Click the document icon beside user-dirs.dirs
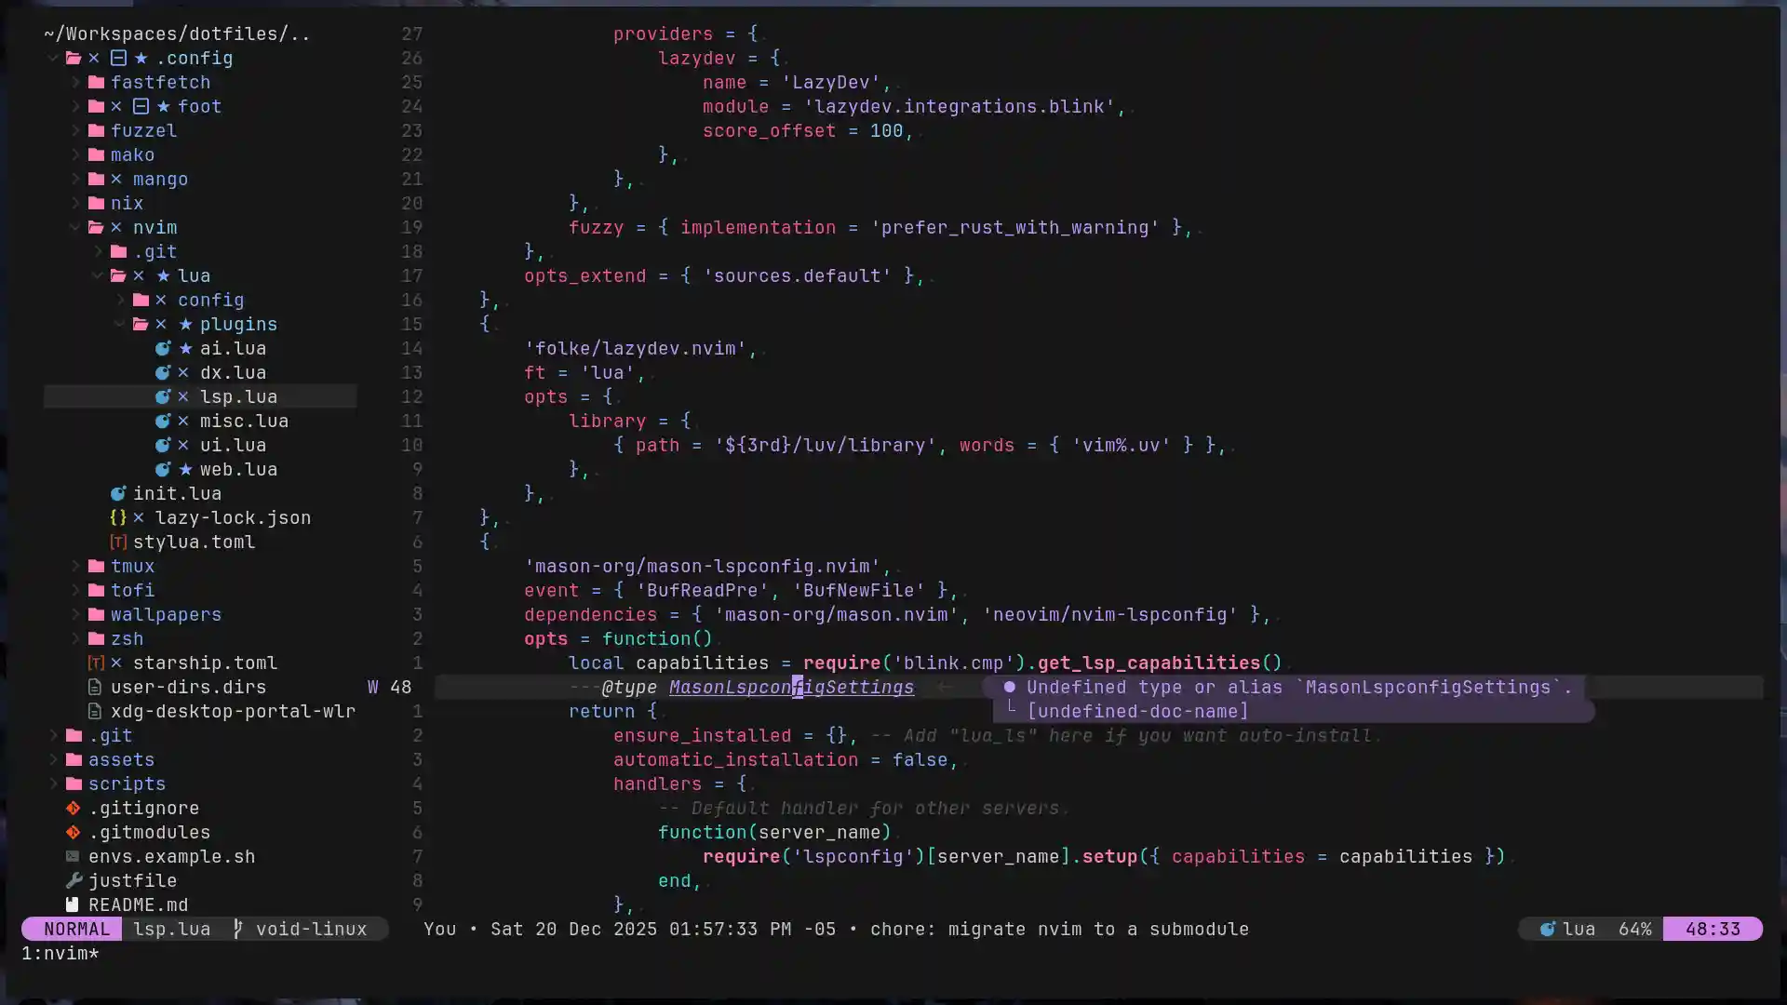1787x1005 pixels. coord(95,688)
